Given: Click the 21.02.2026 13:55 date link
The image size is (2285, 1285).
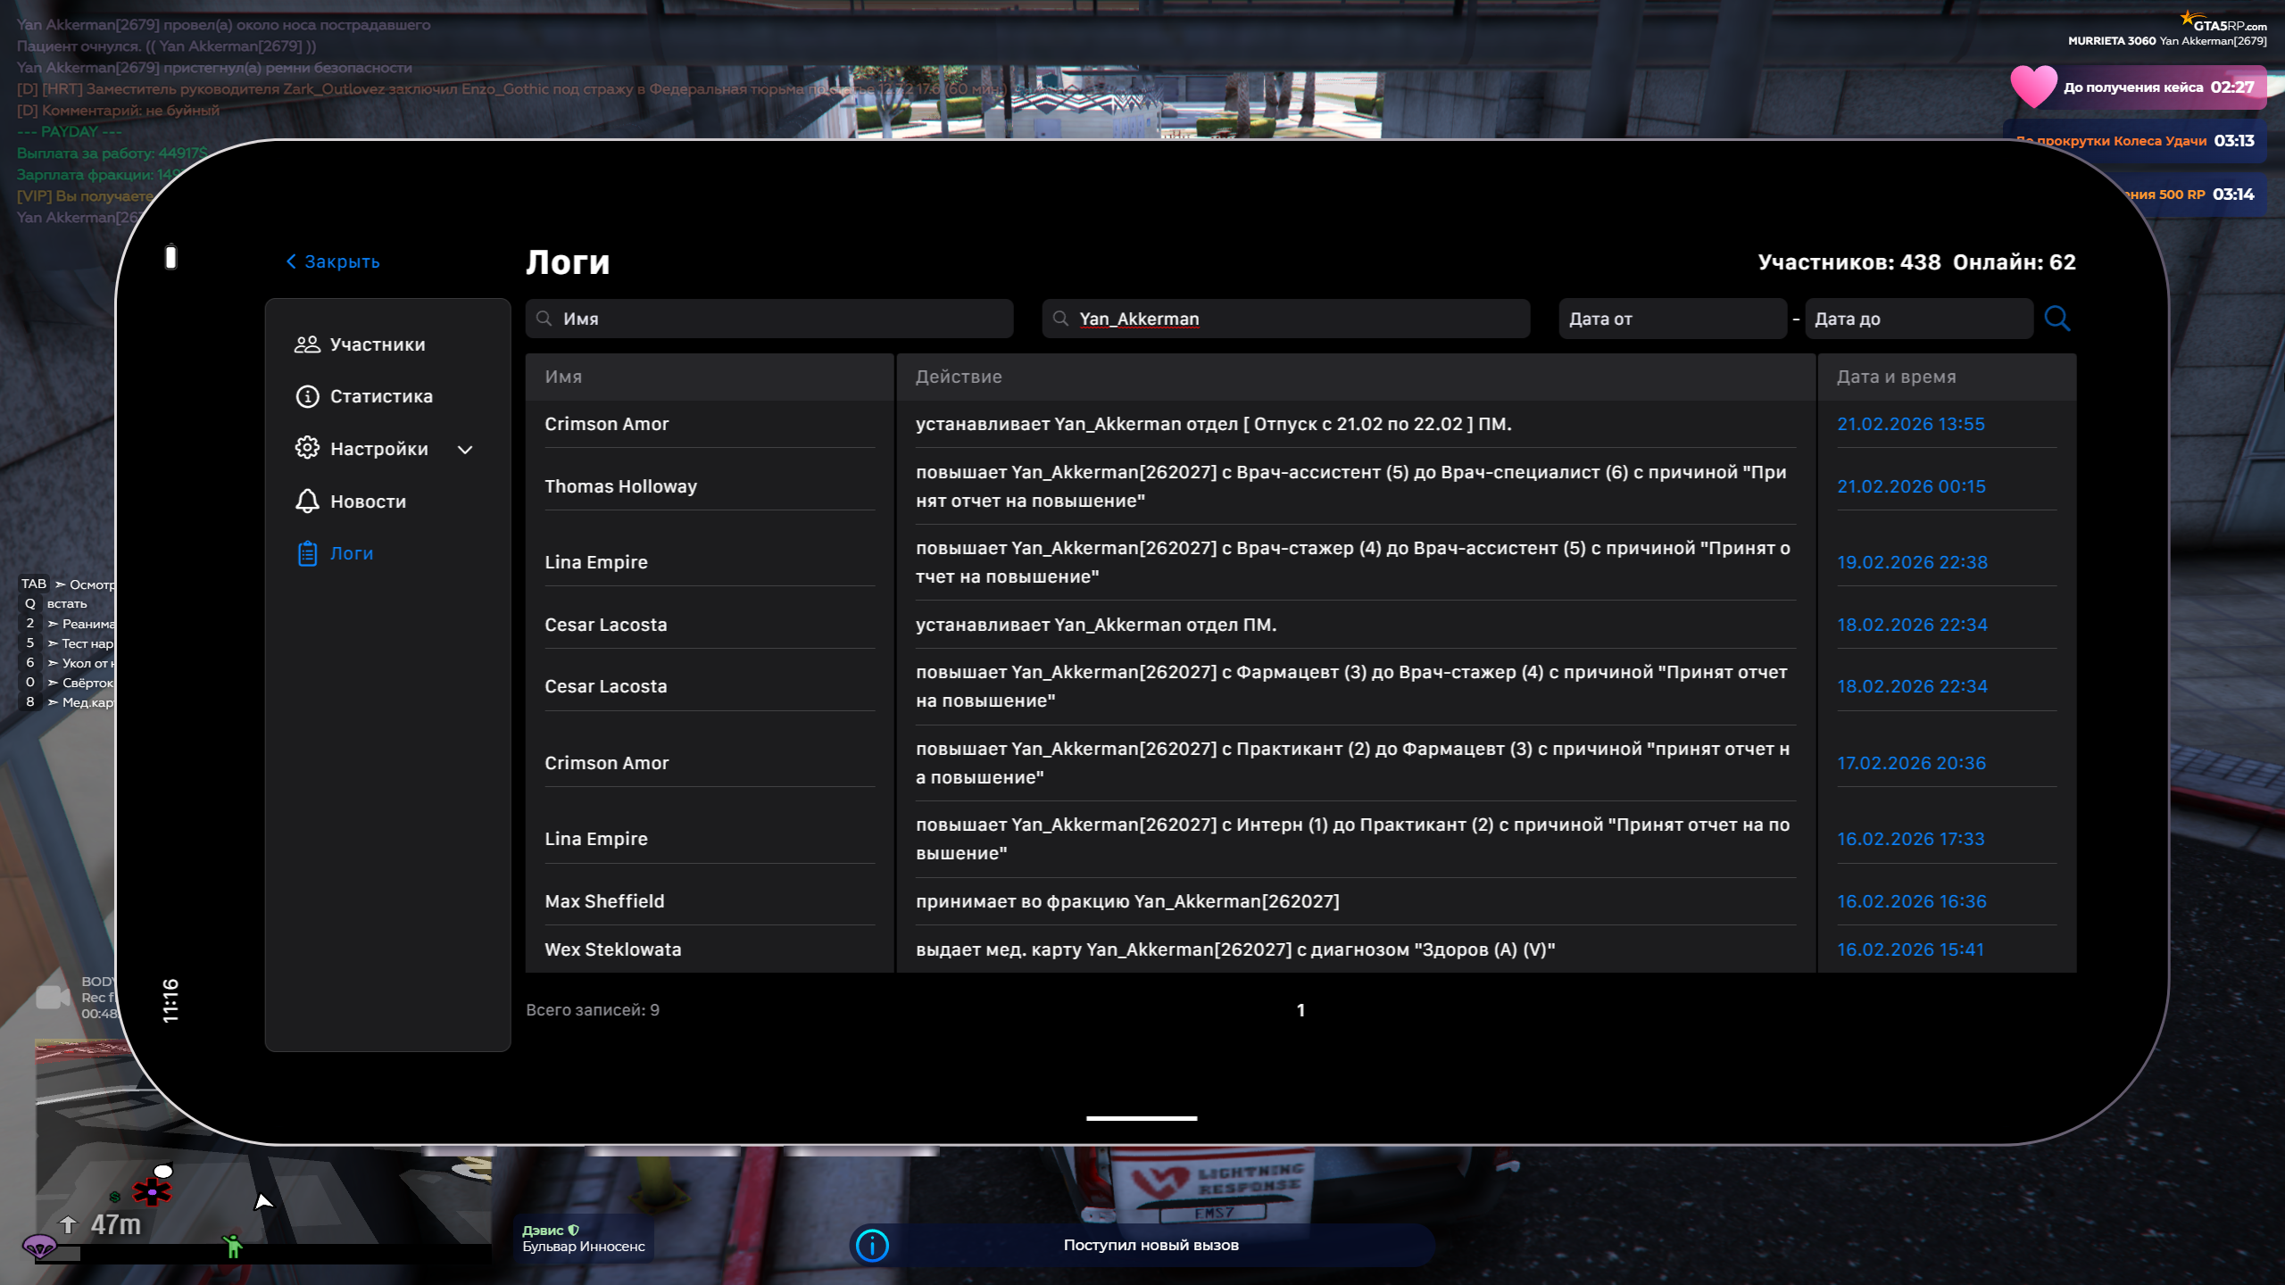Looking at the screenshot, I should point(1910,424).
